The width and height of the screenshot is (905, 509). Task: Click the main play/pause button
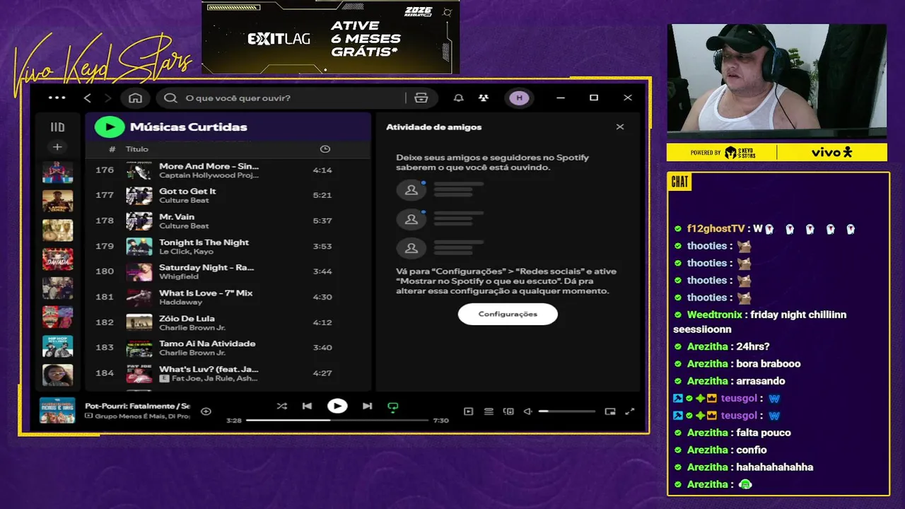[x=337, y=406]
